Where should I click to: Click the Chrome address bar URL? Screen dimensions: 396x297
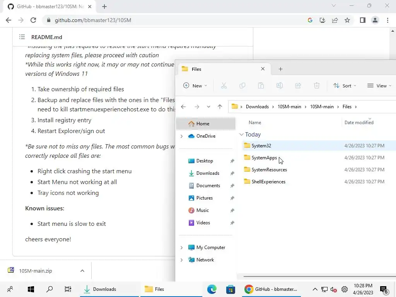point(93,20)
